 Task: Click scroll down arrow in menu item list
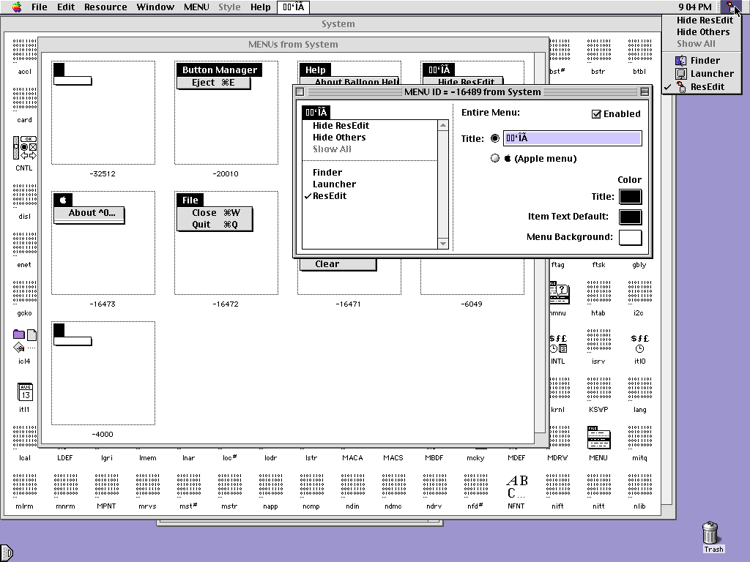pyautogui.click(x=443, y=244)
